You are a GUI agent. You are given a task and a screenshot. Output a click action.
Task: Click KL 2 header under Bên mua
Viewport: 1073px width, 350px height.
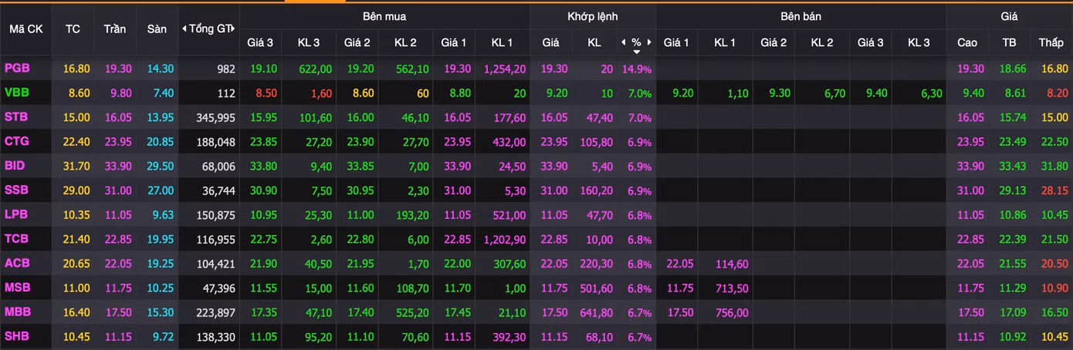pos(405,42)
